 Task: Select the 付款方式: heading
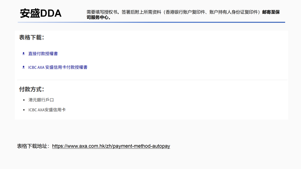click(x=32, y=89)
